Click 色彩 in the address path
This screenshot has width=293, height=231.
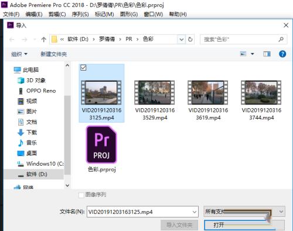tap(148, 39)
